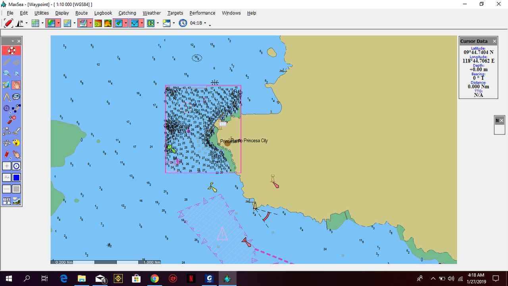This screenshot has width=508, height=286.
Task: Select the hand pan tool
Action: pos(16,85)
